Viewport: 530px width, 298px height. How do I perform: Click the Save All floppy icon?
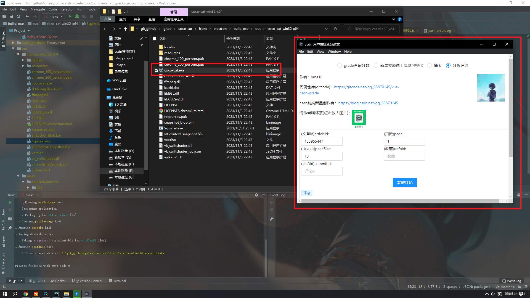[11, 17]
